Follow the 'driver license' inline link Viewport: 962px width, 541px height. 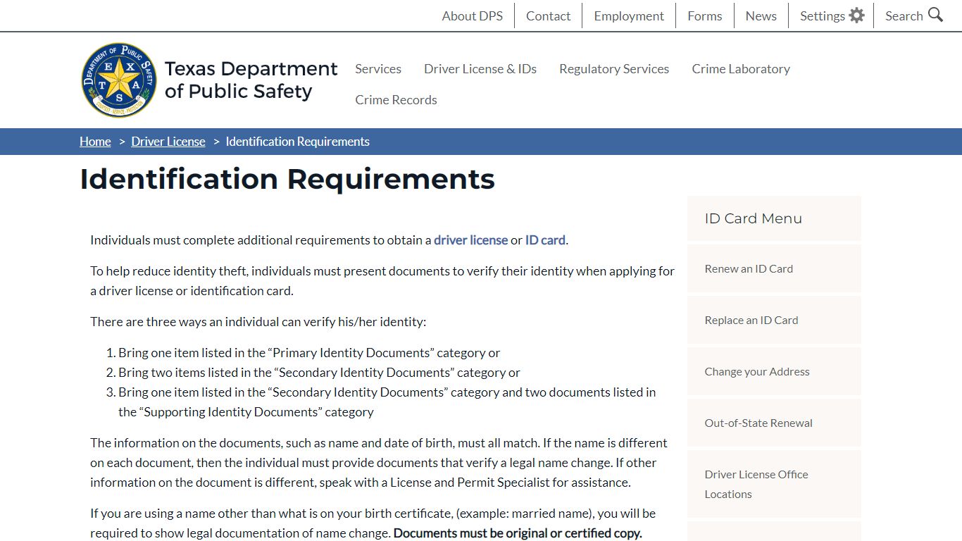tap(470, 240)
